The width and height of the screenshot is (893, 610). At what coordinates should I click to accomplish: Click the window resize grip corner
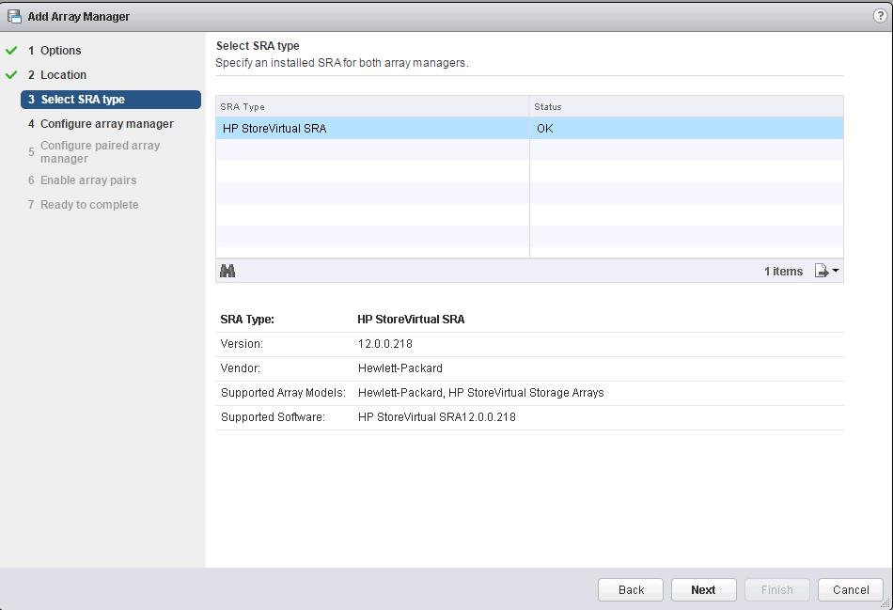(x=885, y=603)
